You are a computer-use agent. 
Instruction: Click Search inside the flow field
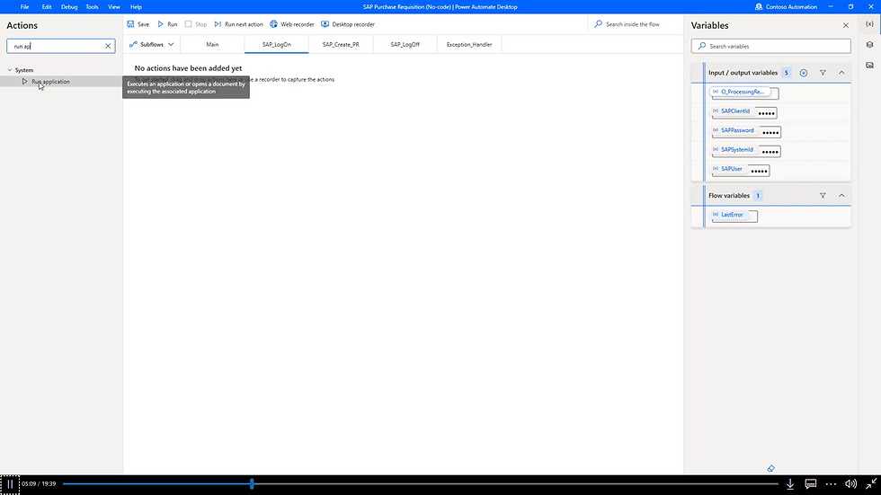click(633, 24)
